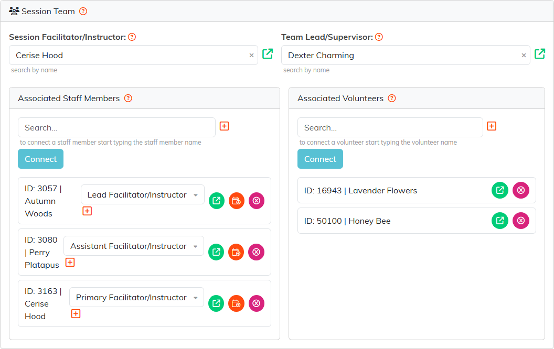Open help for Session Facilitator/Instructor label
This screenshot has height=349, width=554.
tap(132, 37)
